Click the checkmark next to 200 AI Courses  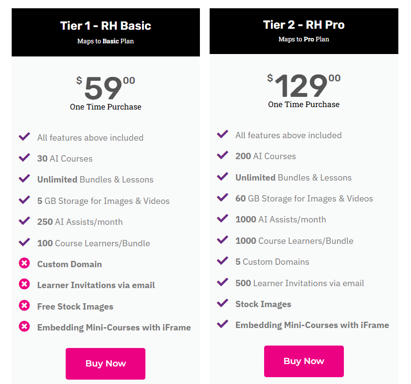[223, 155]
